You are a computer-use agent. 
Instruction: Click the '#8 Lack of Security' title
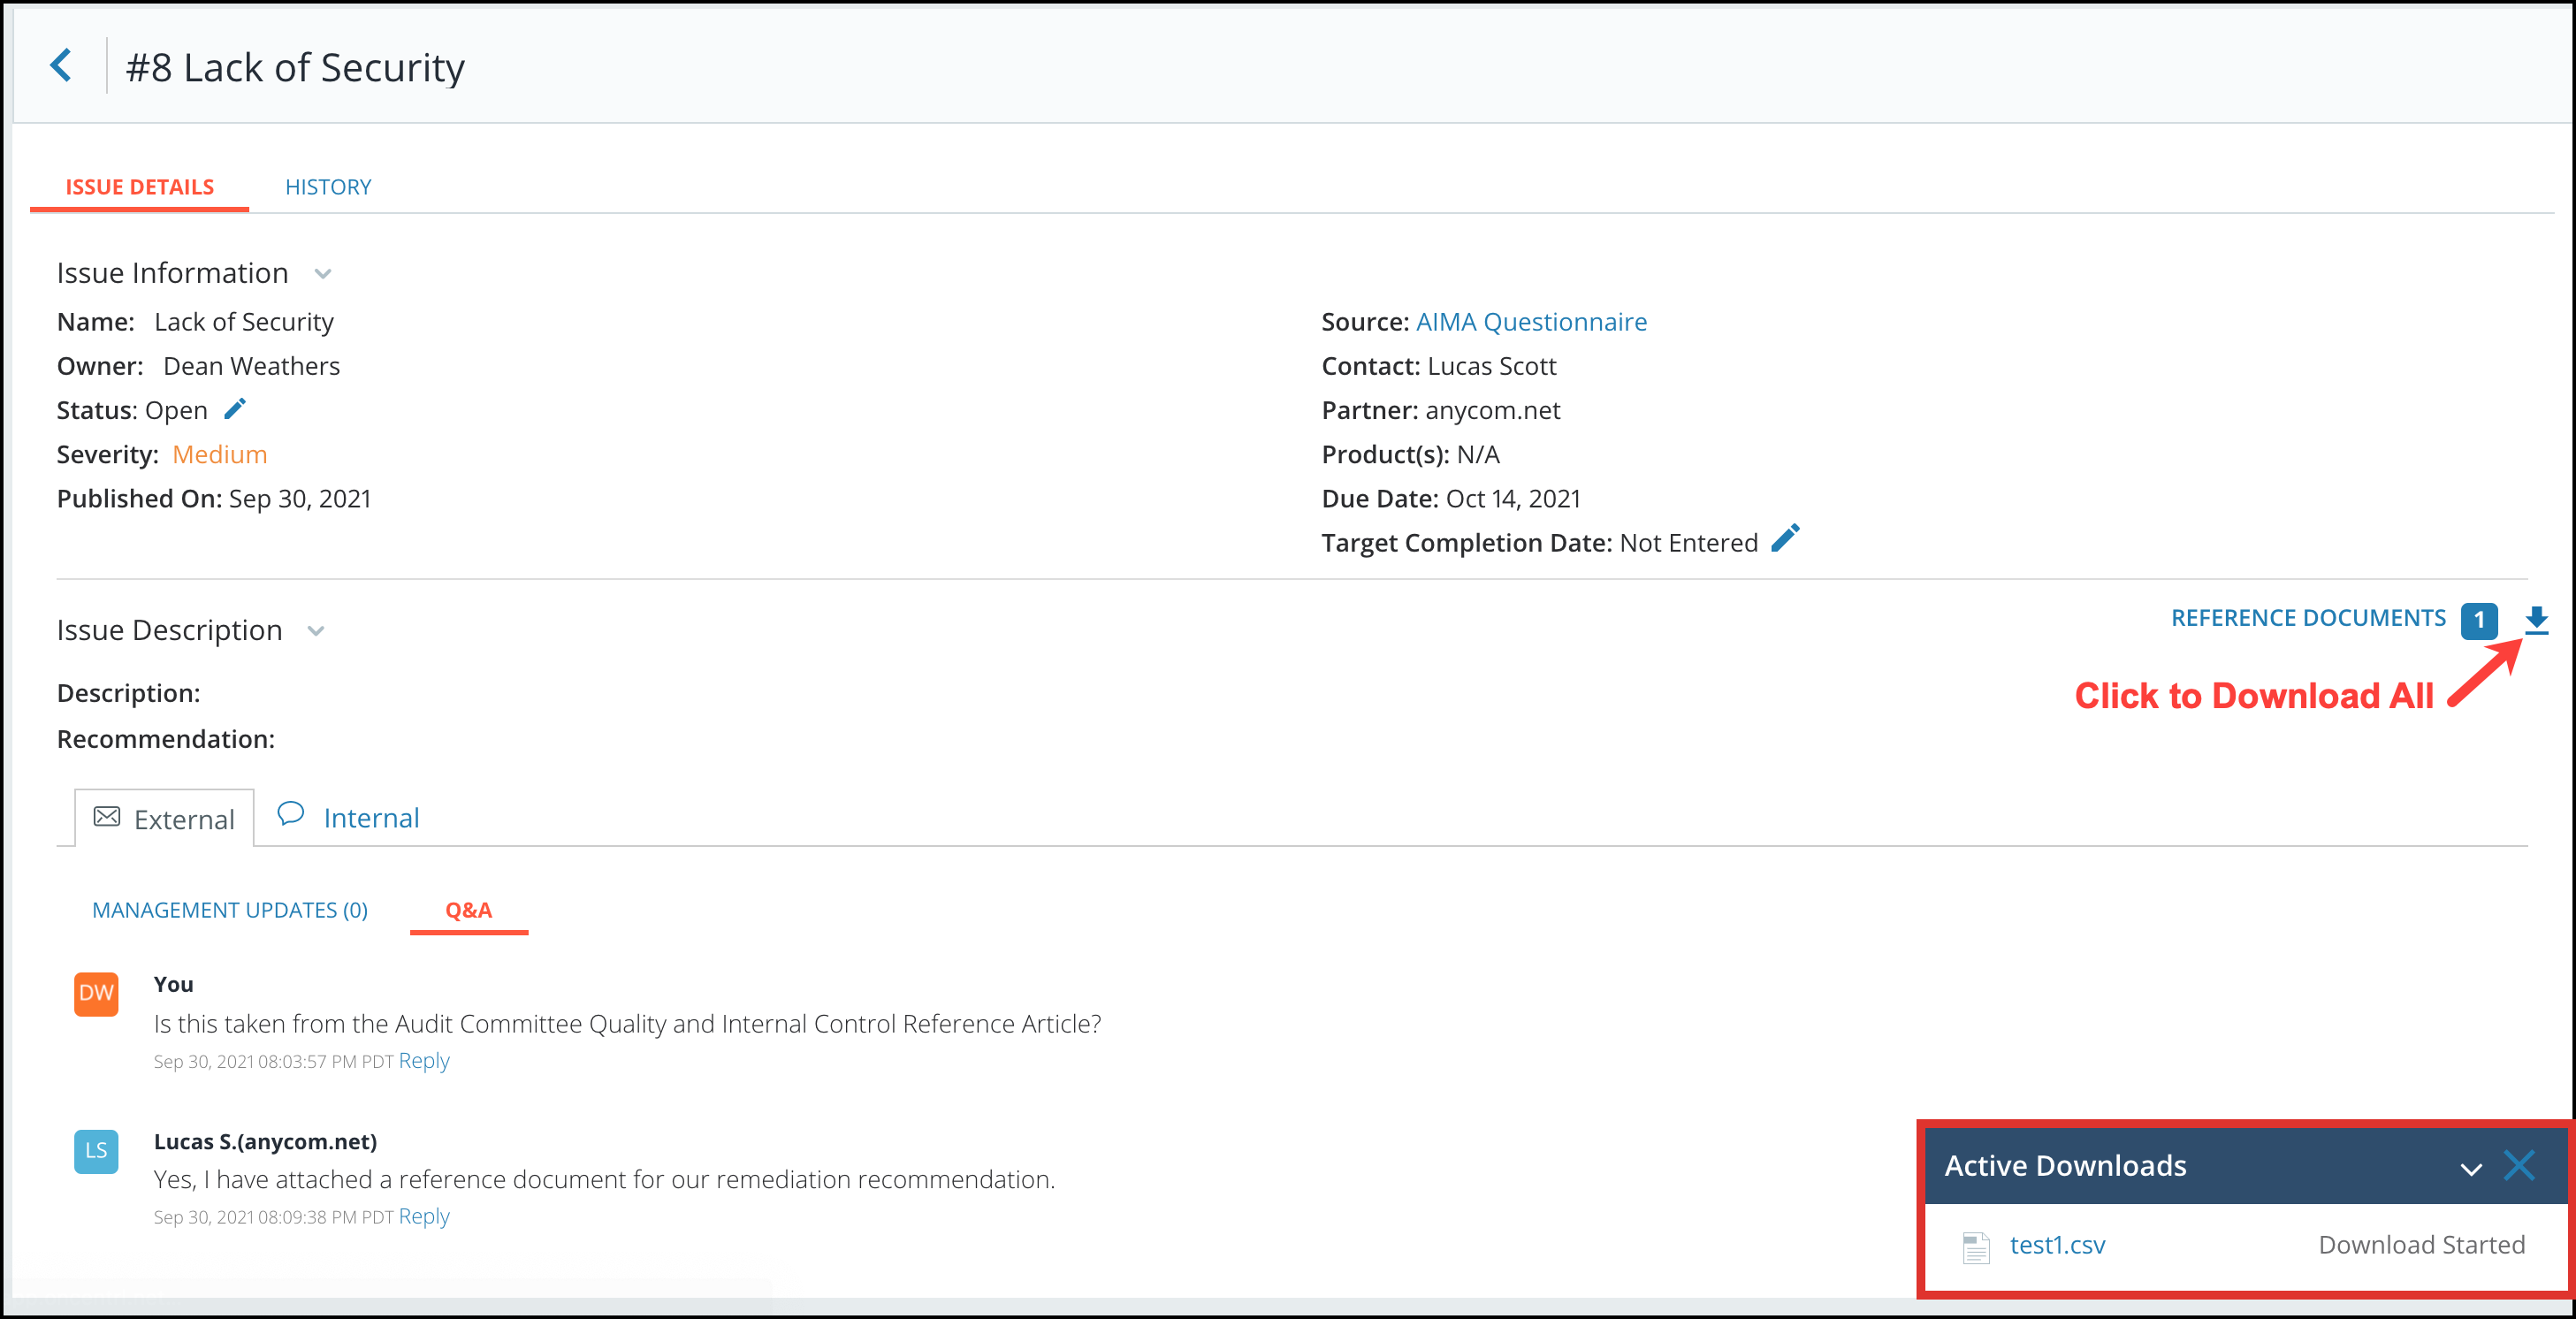point(295,67)
